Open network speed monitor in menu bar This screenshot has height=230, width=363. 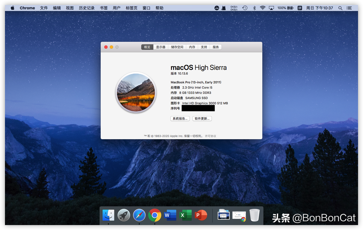234,8
